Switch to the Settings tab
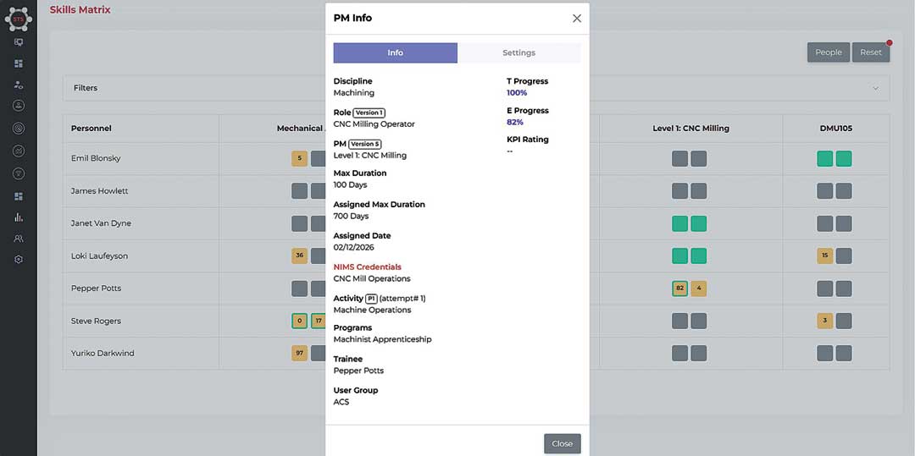The height and width of the screenshot is (456, 915). pyautogui.click(x=518, y=52)
